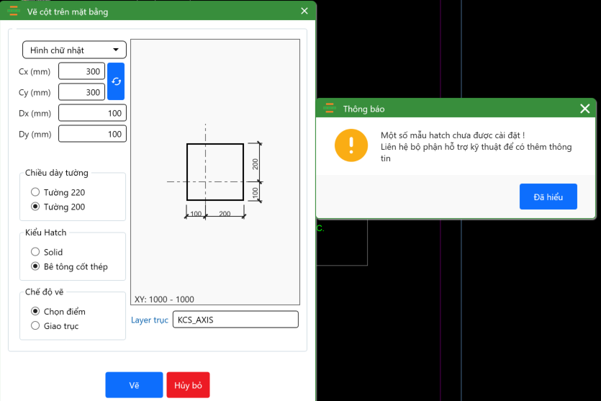Select Bê tông cốt thép hatch option
Screen dimensions: 601x401
click(x=35, y=266)
